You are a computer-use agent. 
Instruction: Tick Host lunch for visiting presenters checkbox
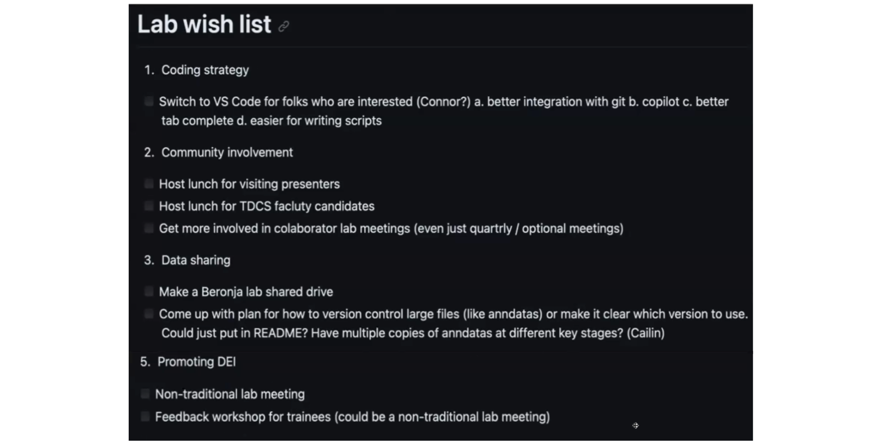click(149, 184)
